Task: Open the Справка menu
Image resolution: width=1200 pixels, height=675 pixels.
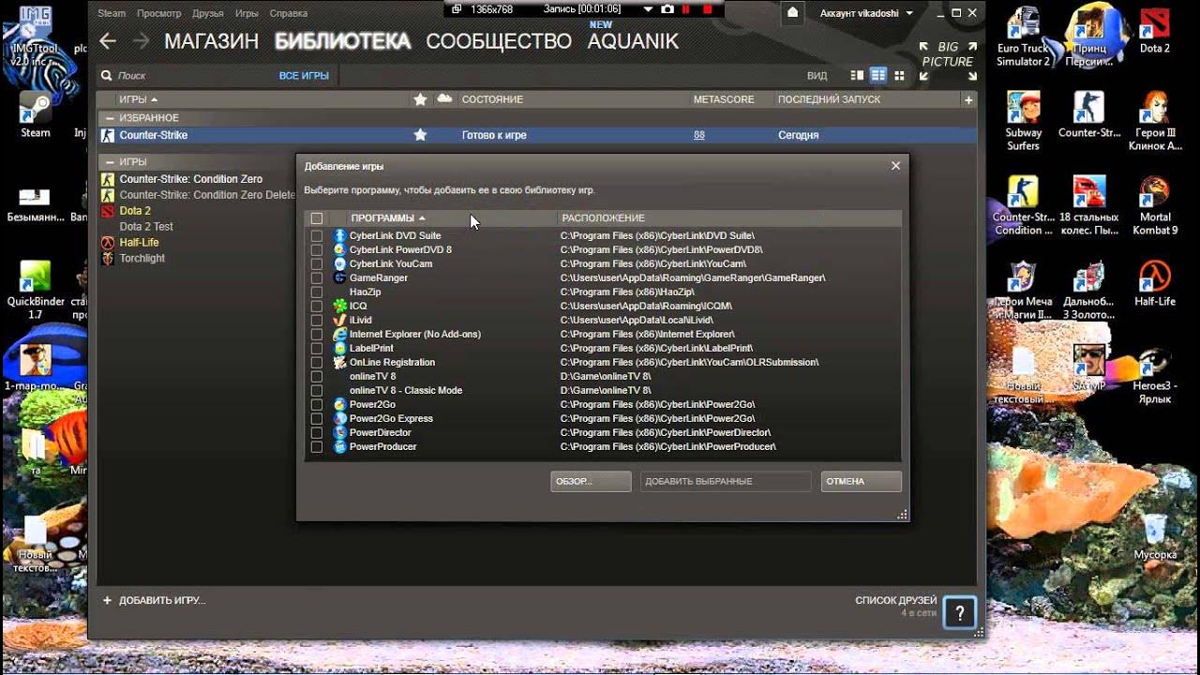Action: (288, 13)
